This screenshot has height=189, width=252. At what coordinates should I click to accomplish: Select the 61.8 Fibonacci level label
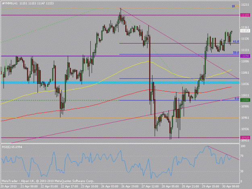(x=236, y=42)
